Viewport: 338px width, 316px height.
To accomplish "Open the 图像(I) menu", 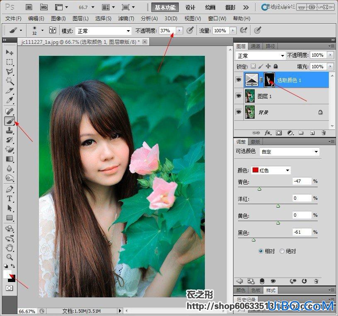I will [58, 19].
